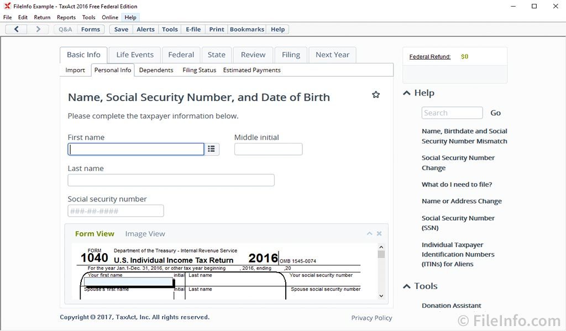Open the Filing Status sub-tab
This screenshot has height=331, width=566.
(x=199, y=70)
